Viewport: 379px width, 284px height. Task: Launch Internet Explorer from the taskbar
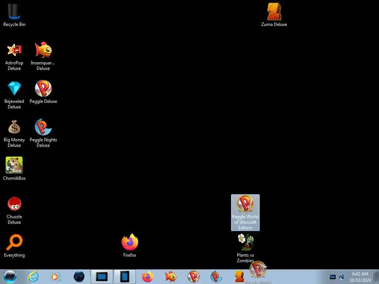click(33, 277)
